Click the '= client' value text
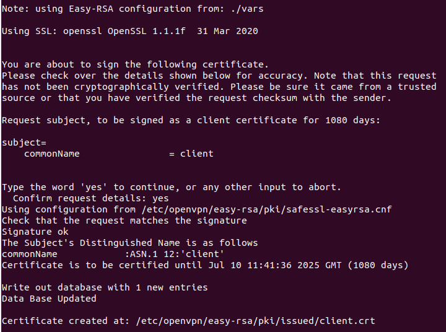The image size is (446, 332). tap(191, 154)
